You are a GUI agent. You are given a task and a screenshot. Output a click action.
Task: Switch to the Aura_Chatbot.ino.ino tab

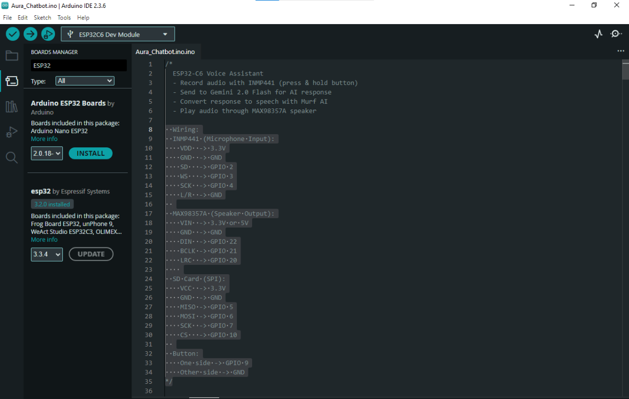pos(165,52)
